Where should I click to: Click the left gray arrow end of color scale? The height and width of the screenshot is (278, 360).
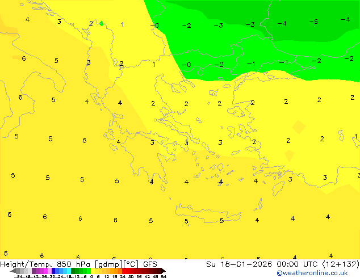tap(13, 271)
